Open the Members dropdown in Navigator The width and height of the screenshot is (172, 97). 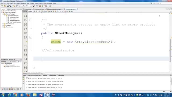tap(6, 61)
